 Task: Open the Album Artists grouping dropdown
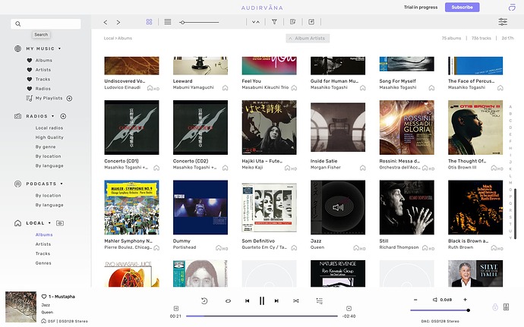point(308,39)
